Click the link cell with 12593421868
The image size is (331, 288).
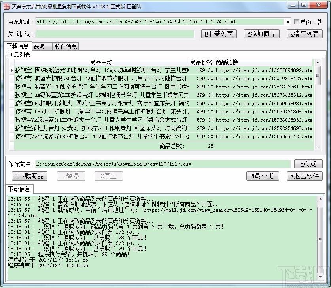[264, 111]
